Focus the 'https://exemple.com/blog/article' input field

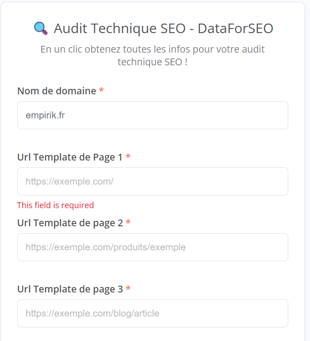click(x=152, y=313)
